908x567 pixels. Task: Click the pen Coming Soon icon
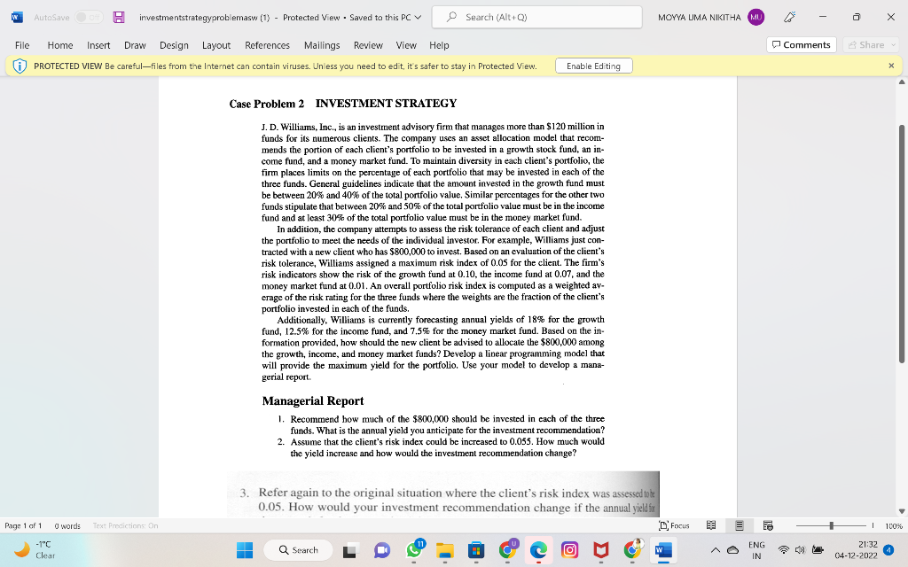click(x=789, y=18)
